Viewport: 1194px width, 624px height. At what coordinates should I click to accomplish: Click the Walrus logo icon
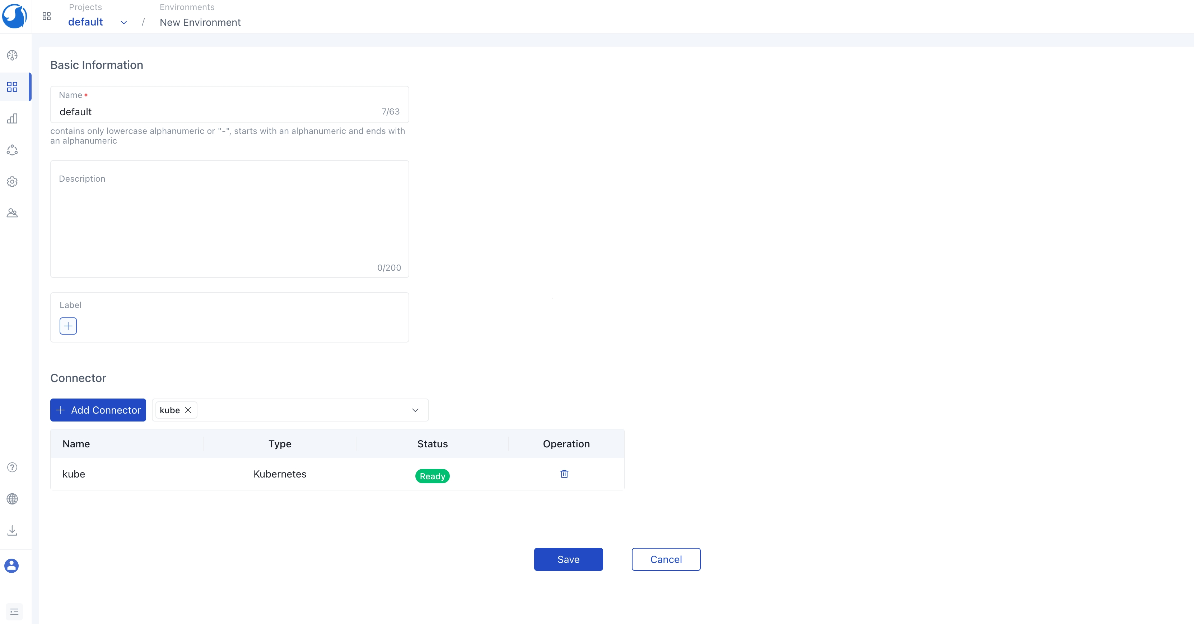14,16
